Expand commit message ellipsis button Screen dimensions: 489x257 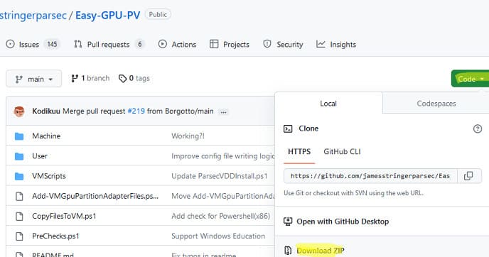pos(223,112)
